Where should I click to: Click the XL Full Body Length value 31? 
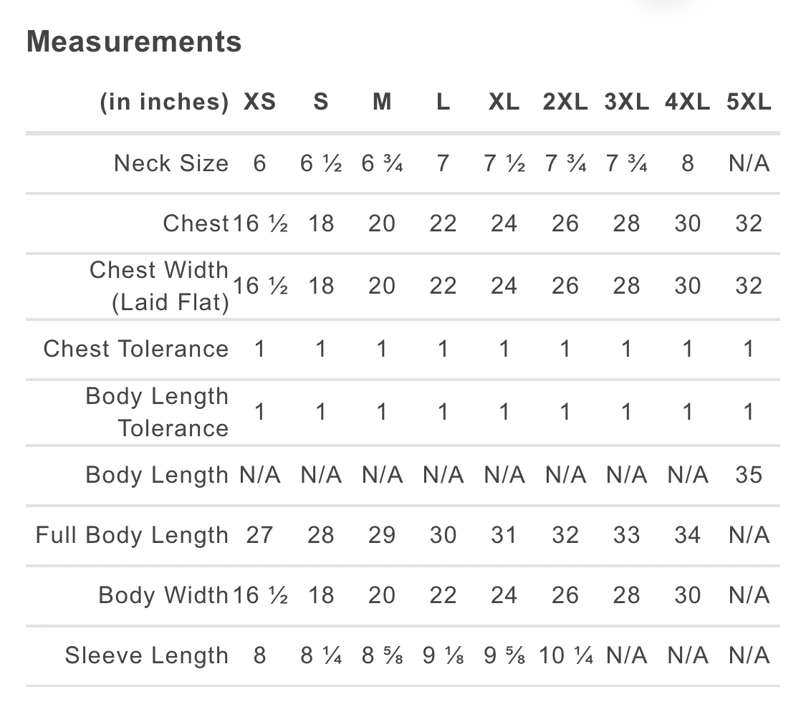[504, 535]
